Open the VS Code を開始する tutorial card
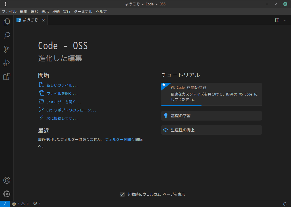291x207 pixels. [x=211, y=94]
